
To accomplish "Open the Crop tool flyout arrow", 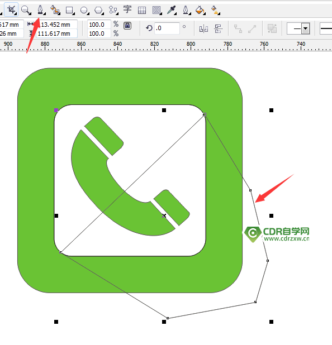I will [16, 14].
